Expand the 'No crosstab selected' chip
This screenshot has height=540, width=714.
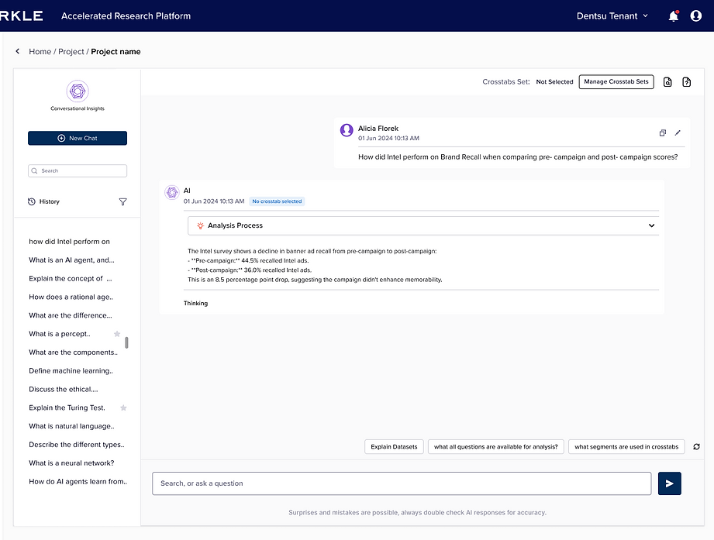[277, 201]
